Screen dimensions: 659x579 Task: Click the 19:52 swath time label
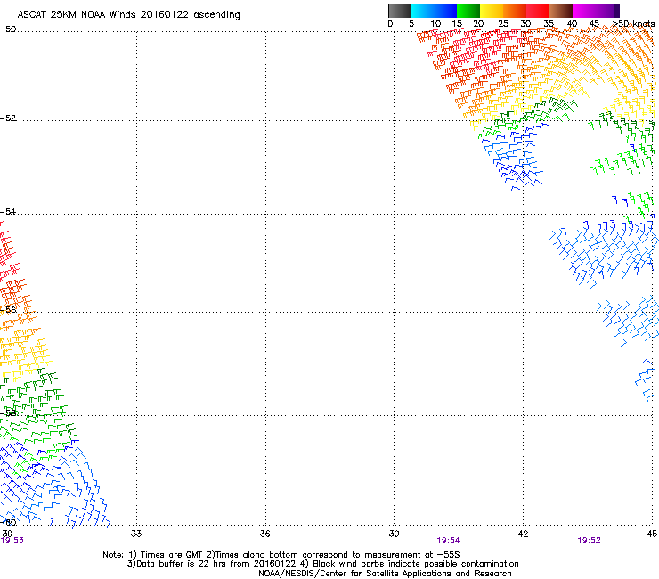pos(590,541)
